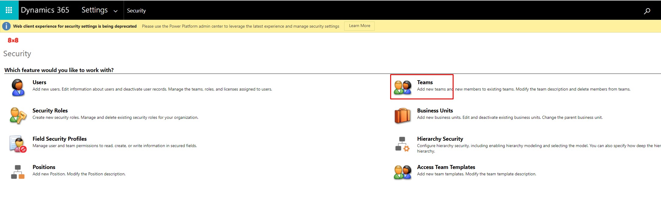The width and height of the screenshot is (661, 217).
Task: Click the Teams people icon
Action: tap(402, 88)
